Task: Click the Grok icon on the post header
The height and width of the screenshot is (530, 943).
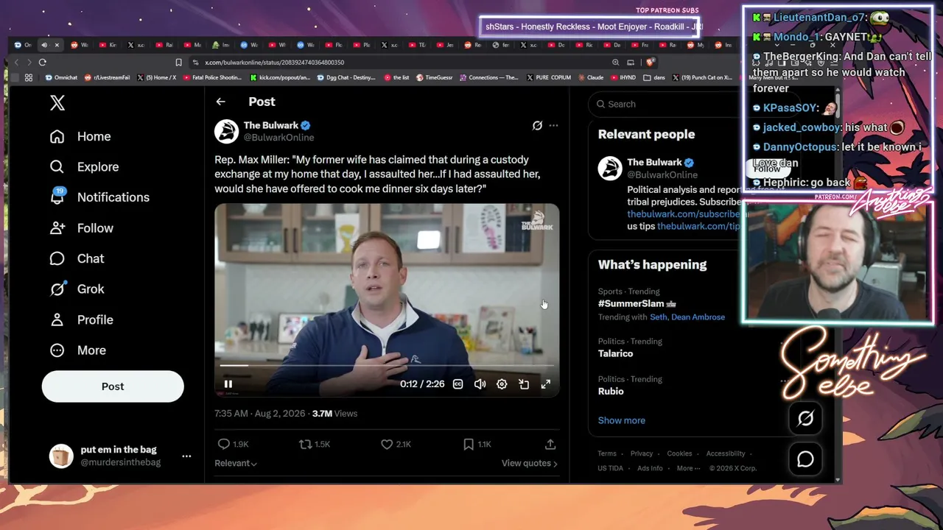Action: pyautogui.click(x=537, y=126)
